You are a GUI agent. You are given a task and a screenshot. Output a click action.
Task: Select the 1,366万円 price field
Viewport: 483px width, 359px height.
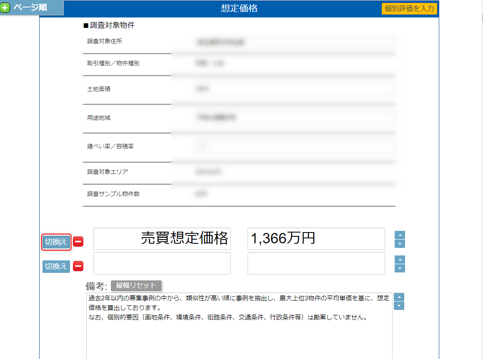[316, 239]
